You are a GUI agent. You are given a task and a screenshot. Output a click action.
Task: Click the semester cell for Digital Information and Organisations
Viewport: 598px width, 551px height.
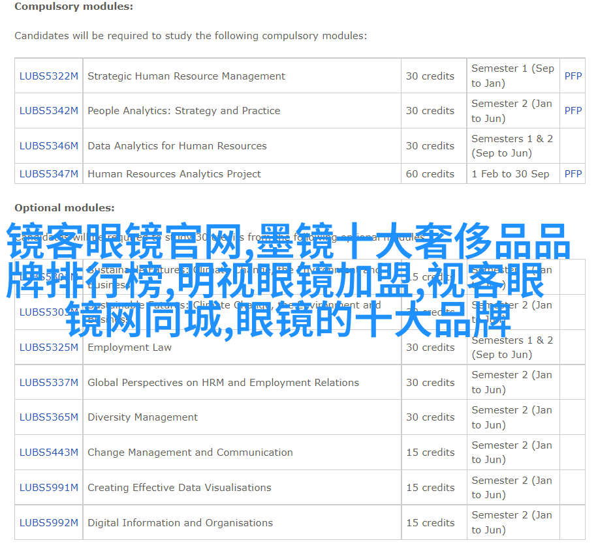(x=512, y=522)
